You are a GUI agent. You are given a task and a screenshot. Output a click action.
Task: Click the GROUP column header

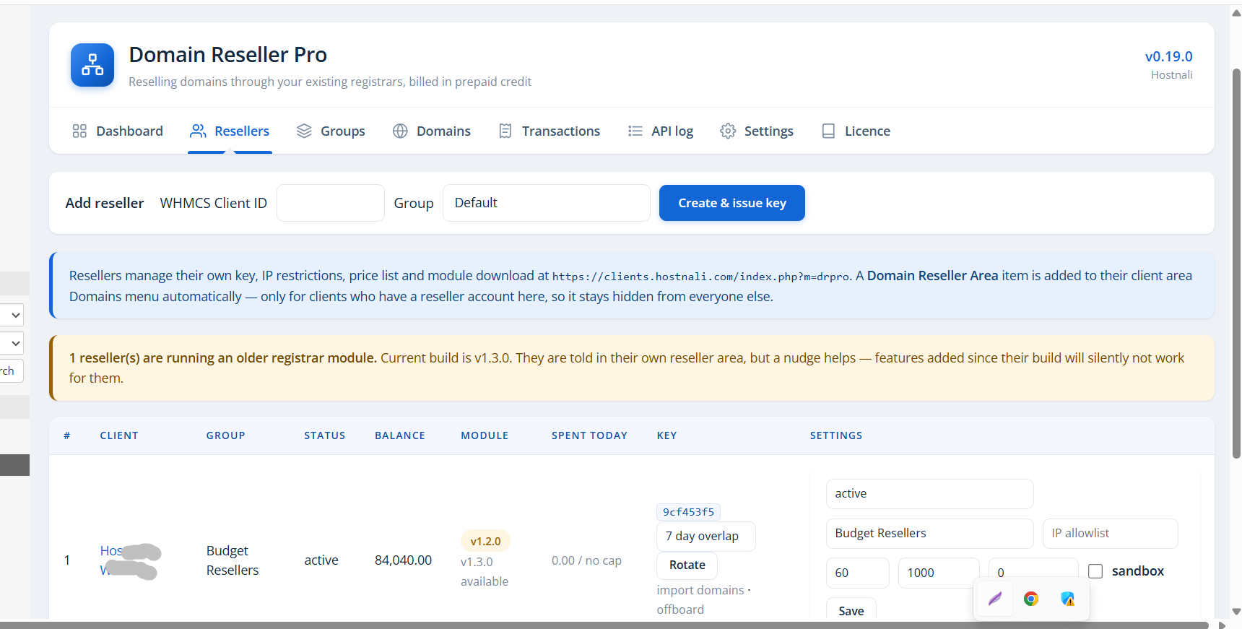click(x=226, y=435)
